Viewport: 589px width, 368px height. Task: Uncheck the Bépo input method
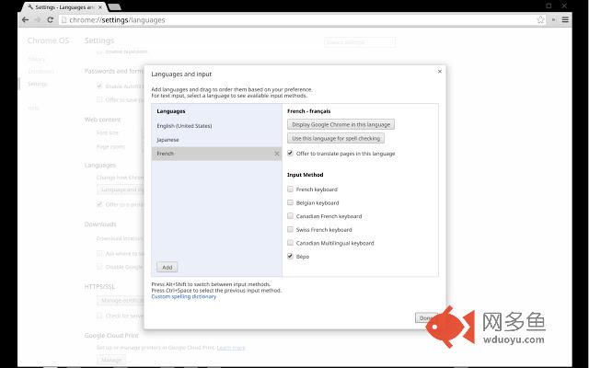[291, 257]
